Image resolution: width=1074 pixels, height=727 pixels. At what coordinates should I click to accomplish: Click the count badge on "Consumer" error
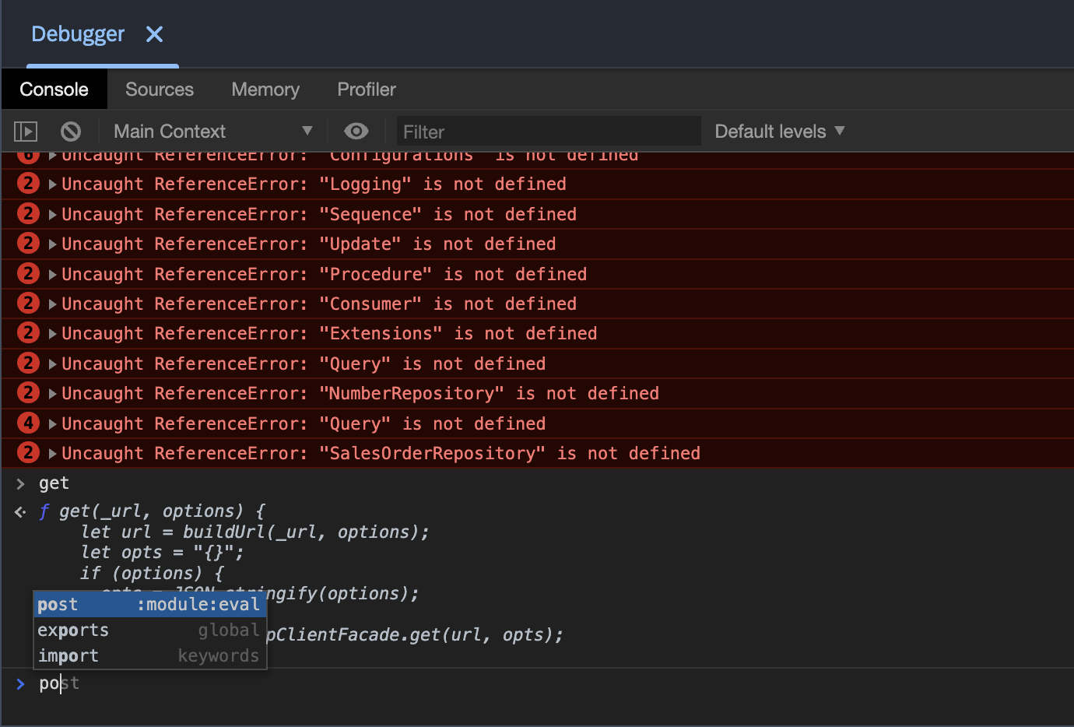(28, 304)
